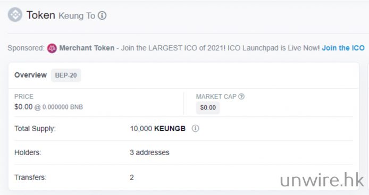
Task: Click the info icon next to Keung To
Action: pyautogui.click(x=102, y=15)
